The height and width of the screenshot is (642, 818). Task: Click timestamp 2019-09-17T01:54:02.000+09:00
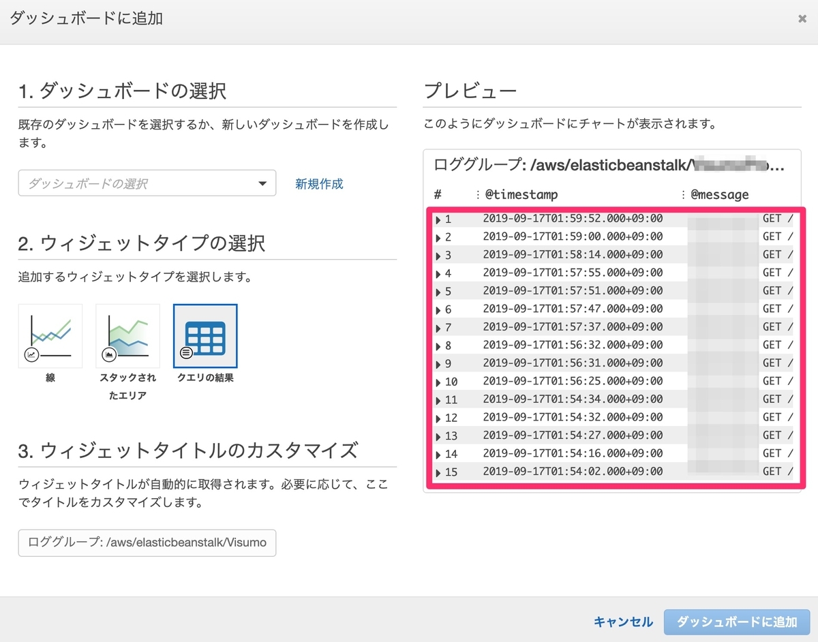(x=573, y=472)
